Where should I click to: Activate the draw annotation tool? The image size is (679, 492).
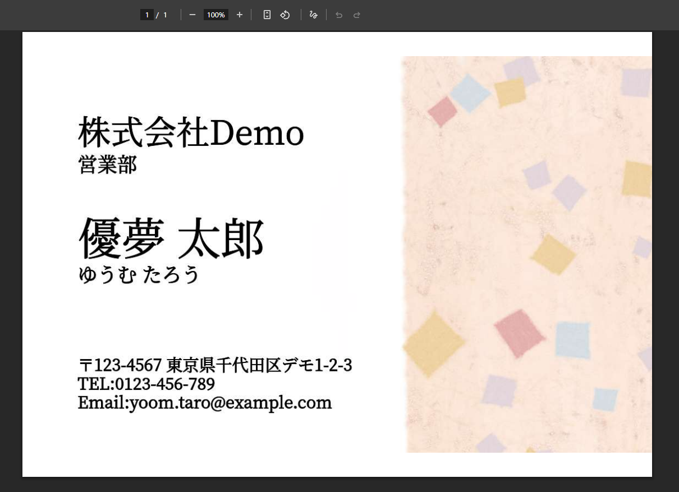tap(313, 15)
